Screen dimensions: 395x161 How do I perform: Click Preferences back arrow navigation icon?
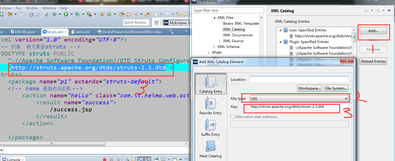click(x=366, y=11)
